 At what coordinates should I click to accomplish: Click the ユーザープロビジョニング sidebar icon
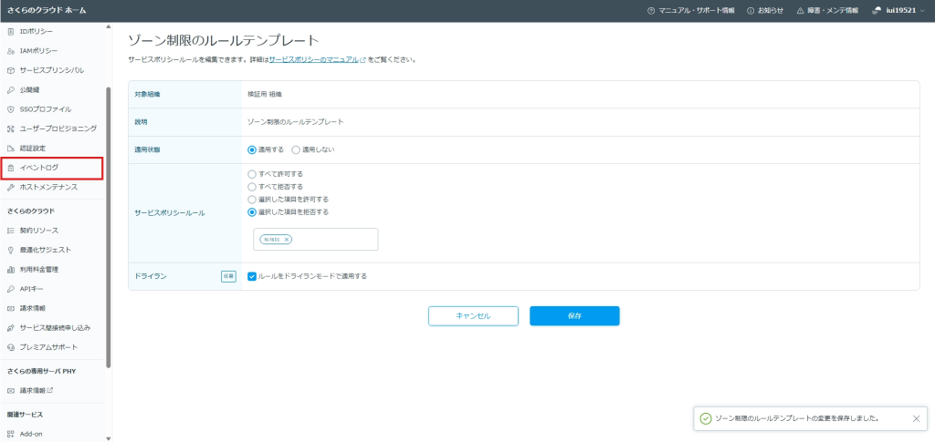pos(11,128)
